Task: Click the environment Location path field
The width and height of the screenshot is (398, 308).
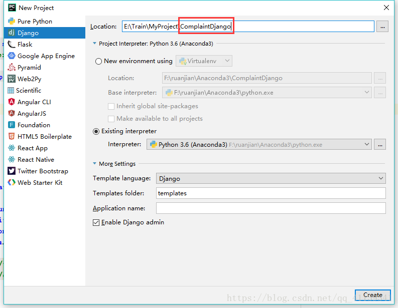Action: (267, 78)
